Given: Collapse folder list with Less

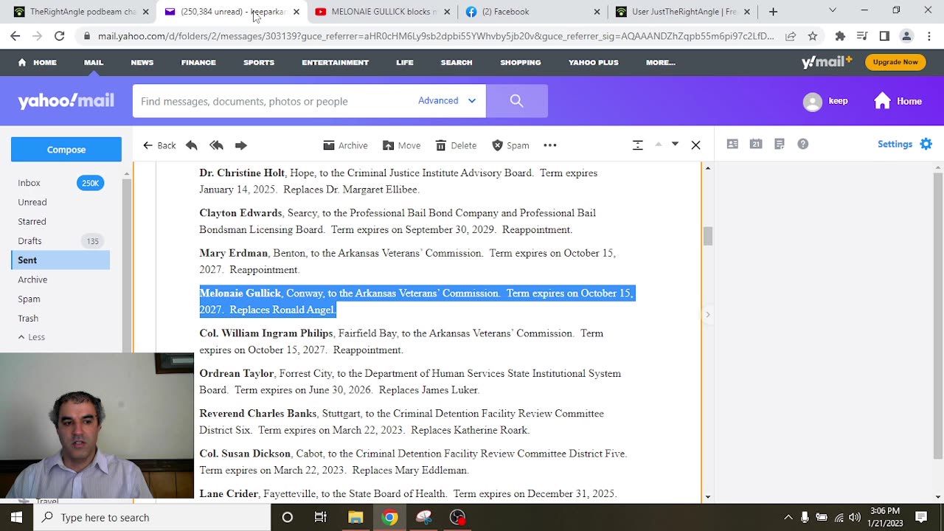Looking at the screenshot, I should pyautogui.click(x=31, y=337).
